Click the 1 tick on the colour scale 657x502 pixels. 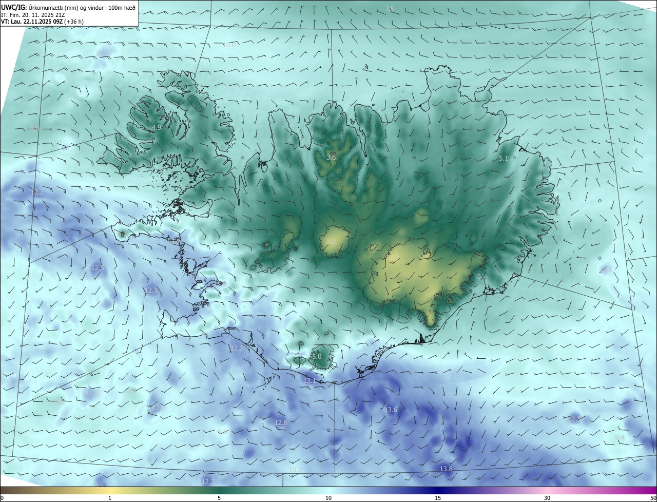tap(110, 498)
